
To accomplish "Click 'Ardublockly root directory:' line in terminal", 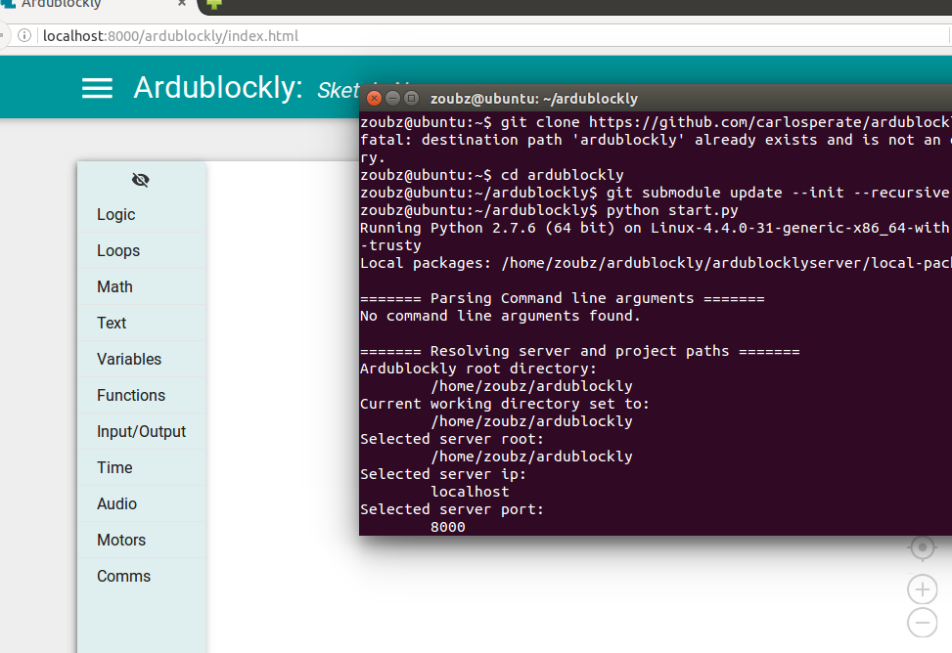I will pyautogui.click(x=478, y=369).
